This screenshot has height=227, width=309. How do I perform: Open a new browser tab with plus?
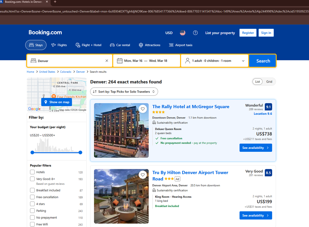[x=55, y=2]
